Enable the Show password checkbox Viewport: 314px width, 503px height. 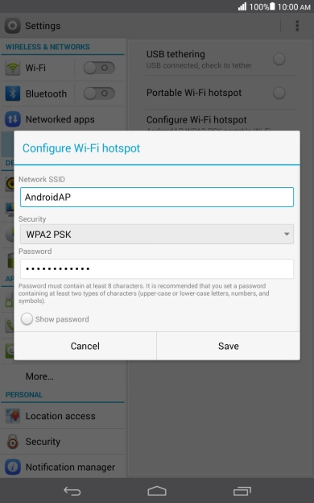27,319
